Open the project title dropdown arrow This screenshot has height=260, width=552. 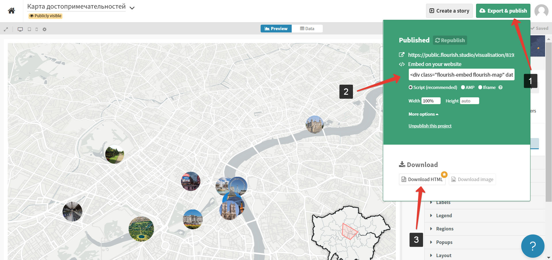[132, 8]
